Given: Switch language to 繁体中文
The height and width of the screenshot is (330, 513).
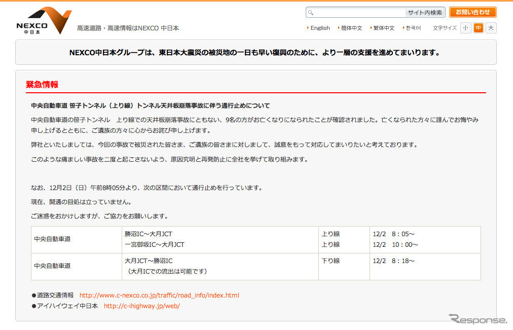Looking at the screenshot, I should coord(383,28).
